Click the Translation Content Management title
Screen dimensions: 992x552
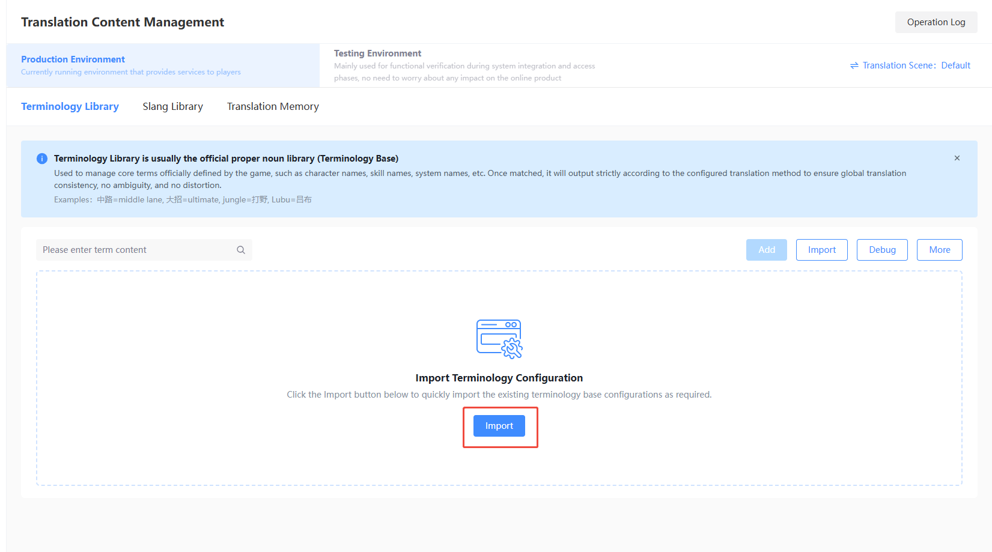123,22
